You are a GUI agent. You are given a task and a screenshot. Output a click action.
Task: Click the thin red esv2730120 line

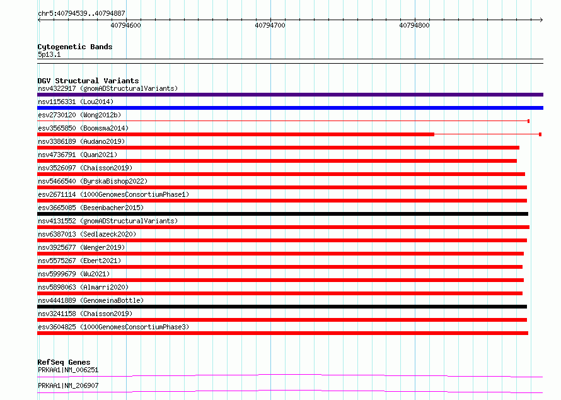[282, 121]
